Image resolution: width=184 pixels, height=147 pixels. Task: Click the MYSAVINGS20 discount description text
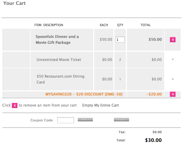click(x=84, y=94)
